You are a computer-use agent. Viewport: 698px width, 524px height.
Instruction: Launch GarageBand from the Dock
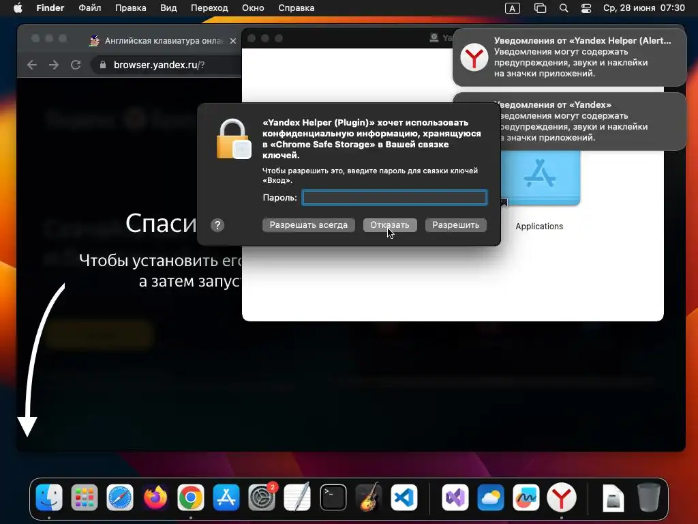pos(369,497)
